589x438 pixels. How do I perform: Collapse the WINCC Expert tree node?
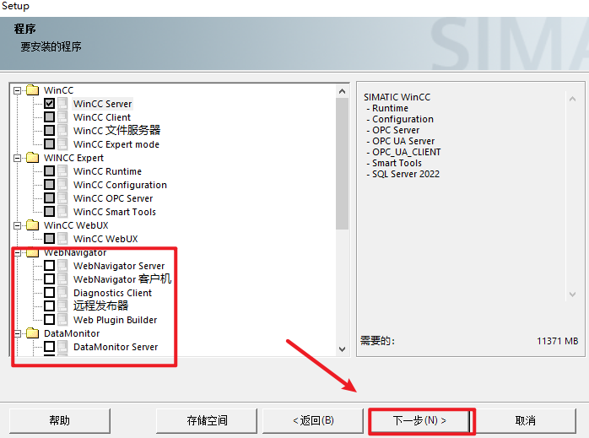pos(18,158)
